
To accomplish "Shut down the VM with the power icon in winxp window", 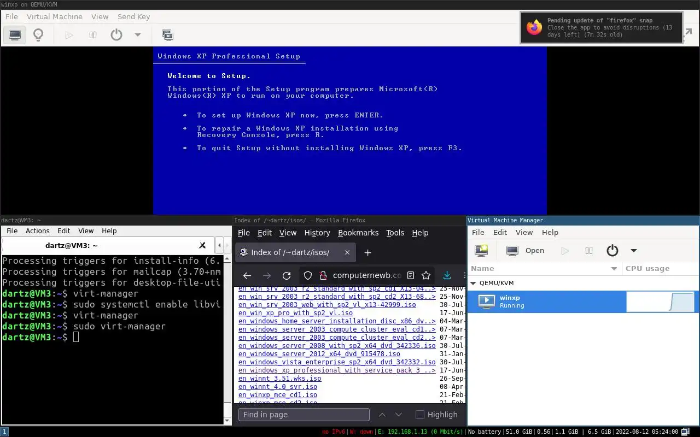I will 116,35.
